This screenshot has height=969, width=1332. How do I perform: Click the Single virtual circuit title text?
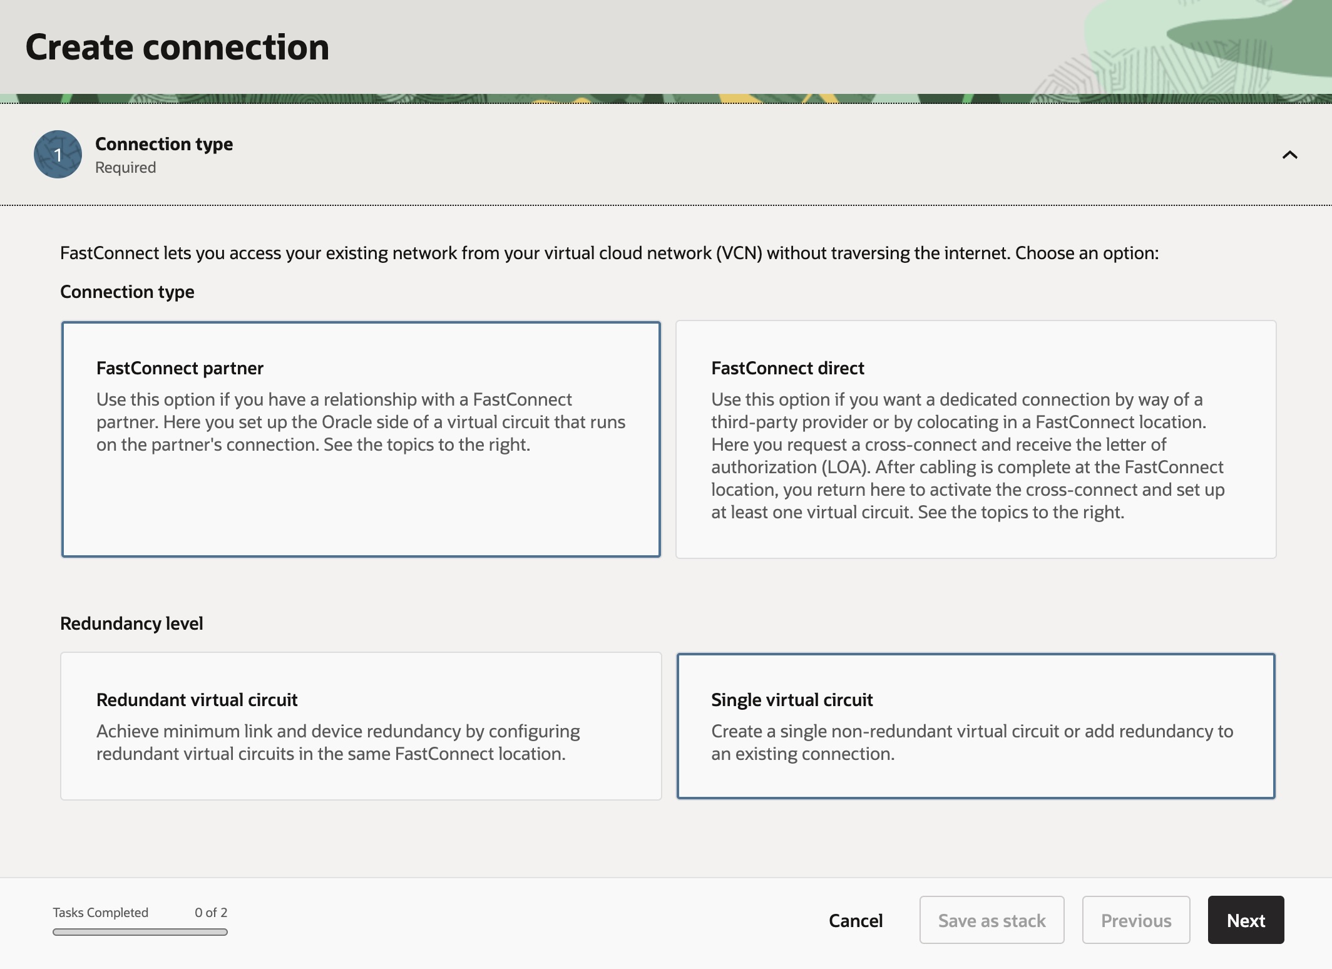[x=791, y=700]
